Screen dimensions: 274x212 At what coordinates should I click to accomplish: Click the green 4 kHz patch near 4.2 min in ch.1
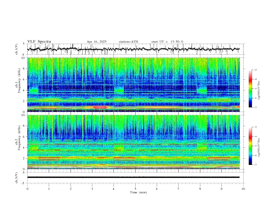pos(119,90)
